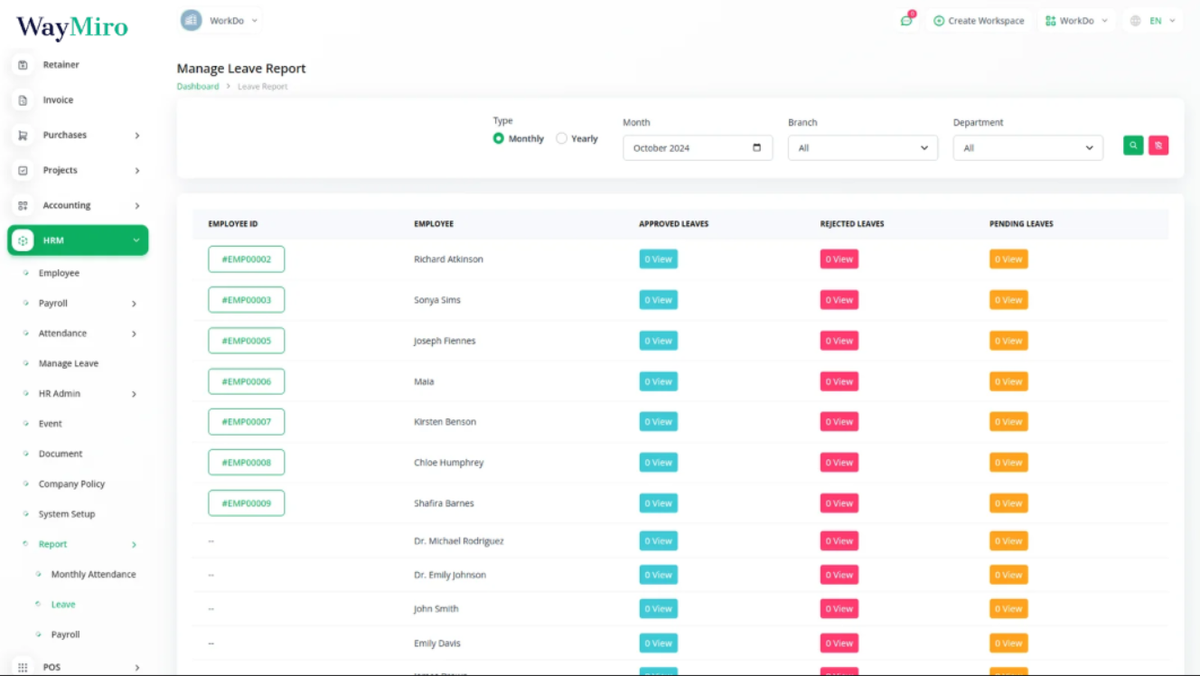Open employee ID #EMP00002
Viewport: 1200px width, 676px height.
[x=247, y=259]
